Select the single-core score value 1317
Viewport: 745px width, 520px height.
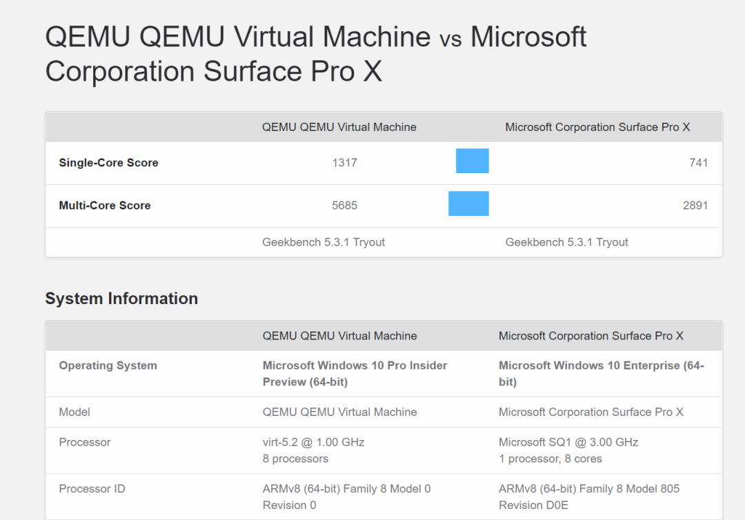[344, 163]
